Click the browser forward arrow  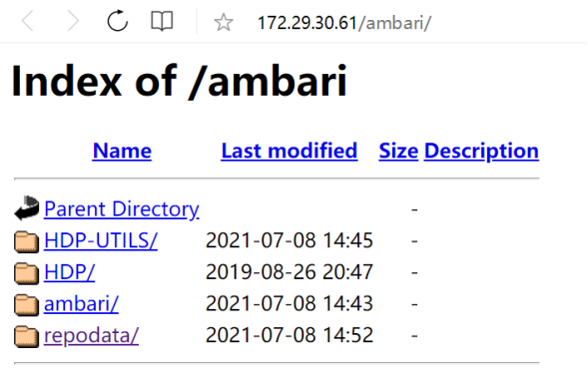pos(73,21)
